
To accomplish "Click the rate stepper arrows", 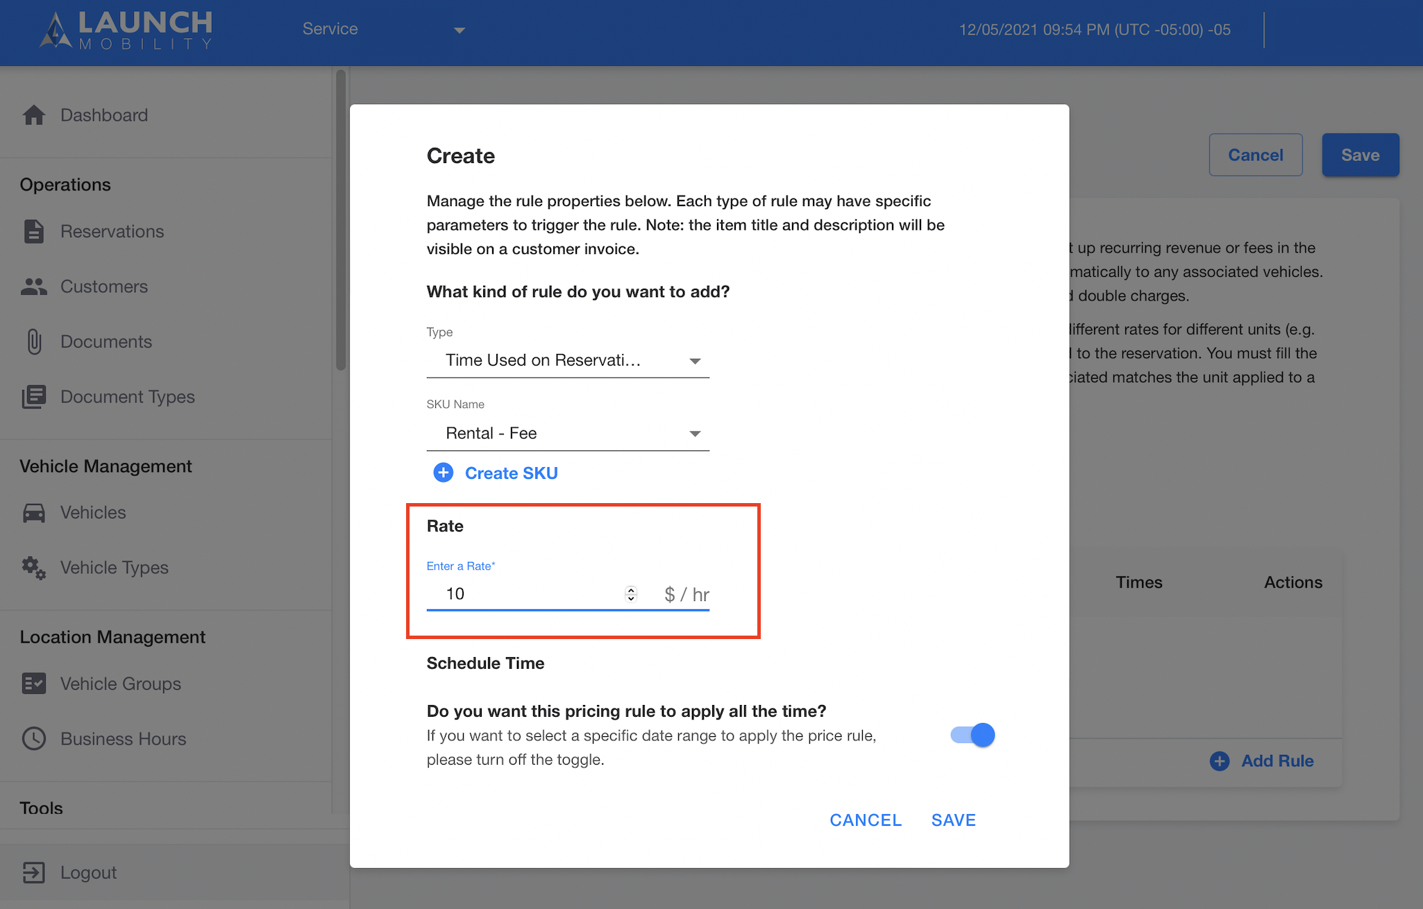I will 631,594.
